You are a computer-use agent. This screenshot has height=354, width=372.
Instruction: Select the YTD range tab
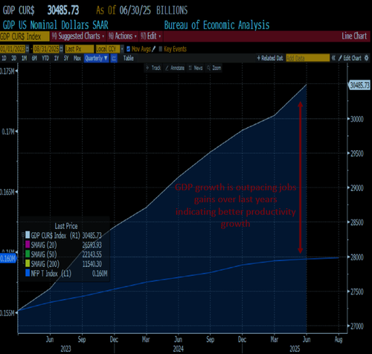pos(45,58)
